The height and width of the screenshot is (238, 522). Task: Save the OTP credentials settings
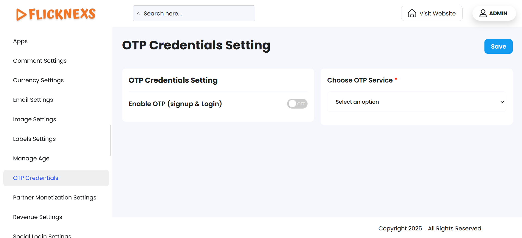498,46
